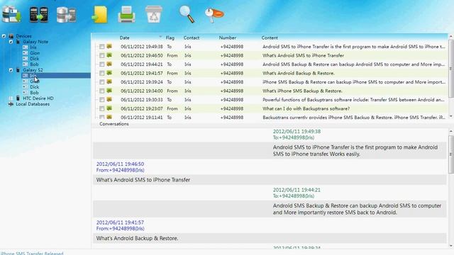Screen dimensions: 454x255
Task: Select Dick under Galaxy Note
Action: click(34, 58)
